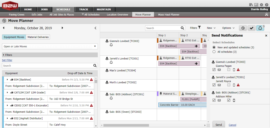
Task: Expand the E02 [Asphalt Distributor] row
Action: point(7,118)
